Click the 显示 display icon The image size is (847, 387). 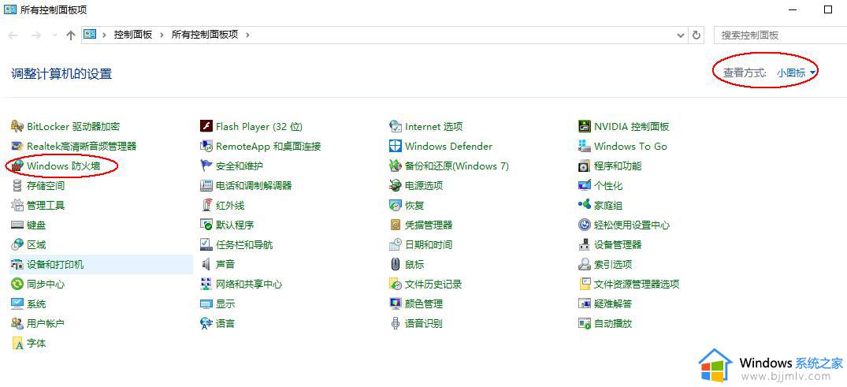click(x=206, y=303)
